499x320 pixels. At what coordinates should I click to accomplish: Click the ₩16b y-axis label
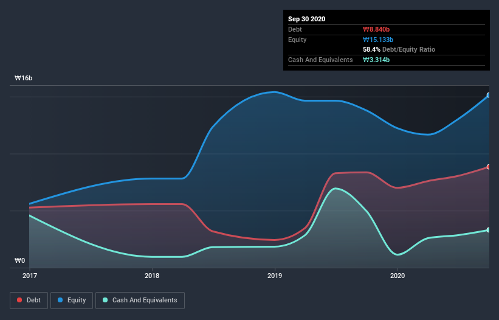24,78
